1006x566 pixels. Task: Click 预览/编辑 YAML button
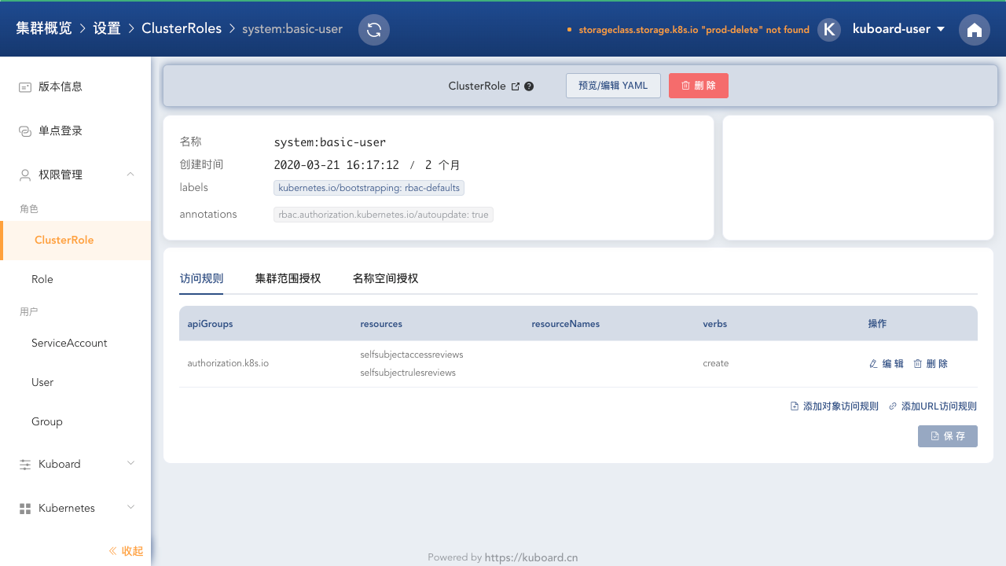pyautogui.click(x=613, y=86)
